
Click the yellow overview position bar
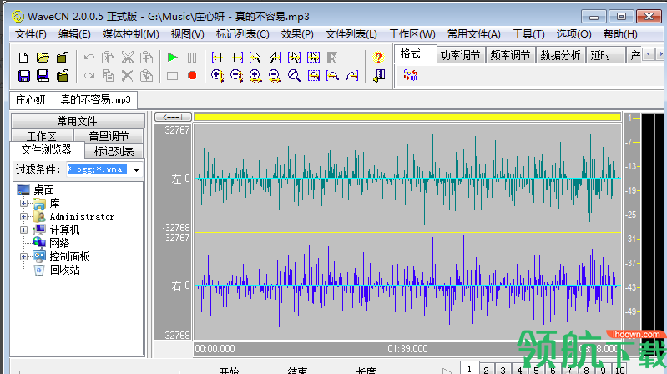point(407,117)
